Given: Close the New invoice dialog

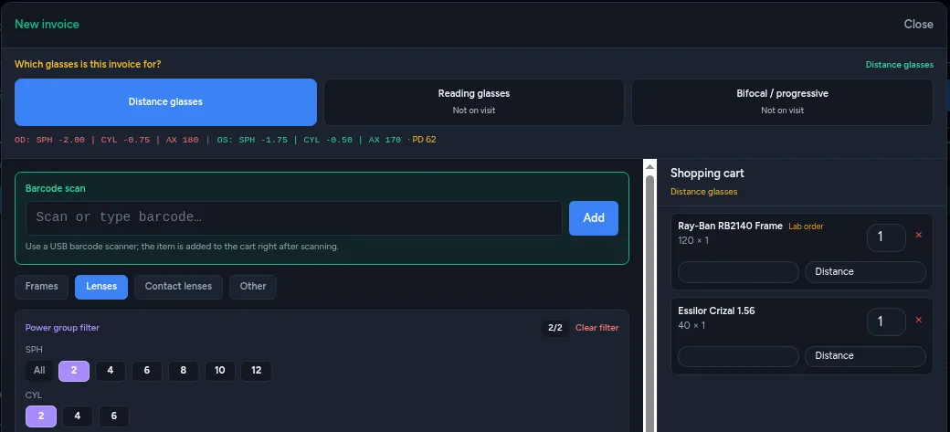Looking at the screenshot, I should [919, 25].
